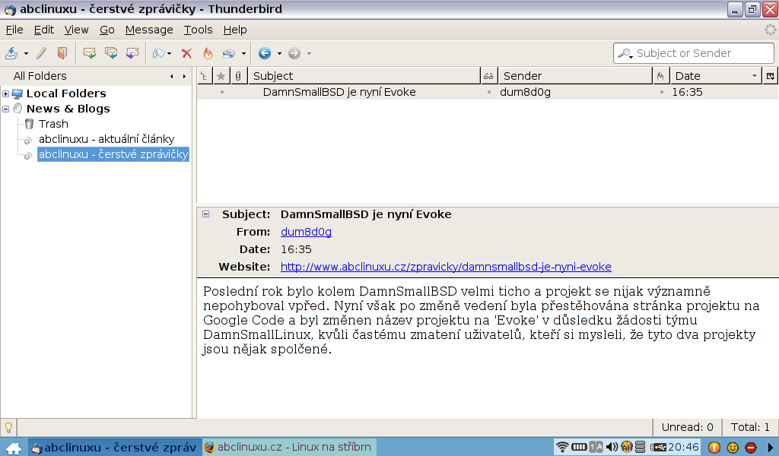This screenshot has height=456, width=779.
Task: Select abclinuxu - čerstvé zprávičky feed
Action: pos(113,154)
